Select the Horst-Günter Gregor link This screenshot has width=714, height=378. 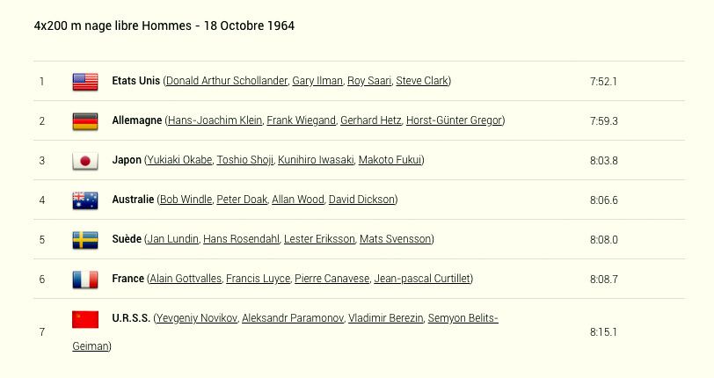point(454,120)
